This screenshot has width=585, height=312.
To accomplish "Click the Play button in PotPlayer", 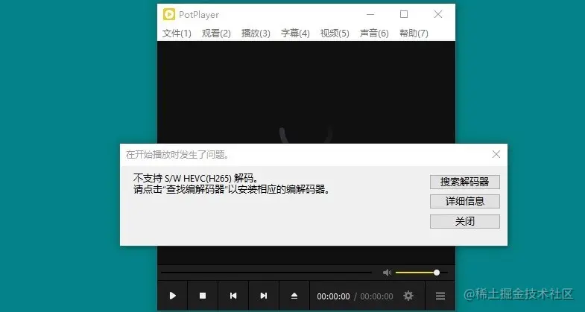I will click(172, 296).
